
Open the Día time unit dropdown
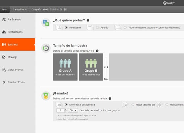(73, 110)
